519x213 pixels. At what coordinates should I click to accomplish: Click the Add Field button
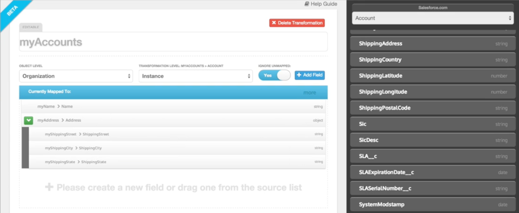pos(310,75)
